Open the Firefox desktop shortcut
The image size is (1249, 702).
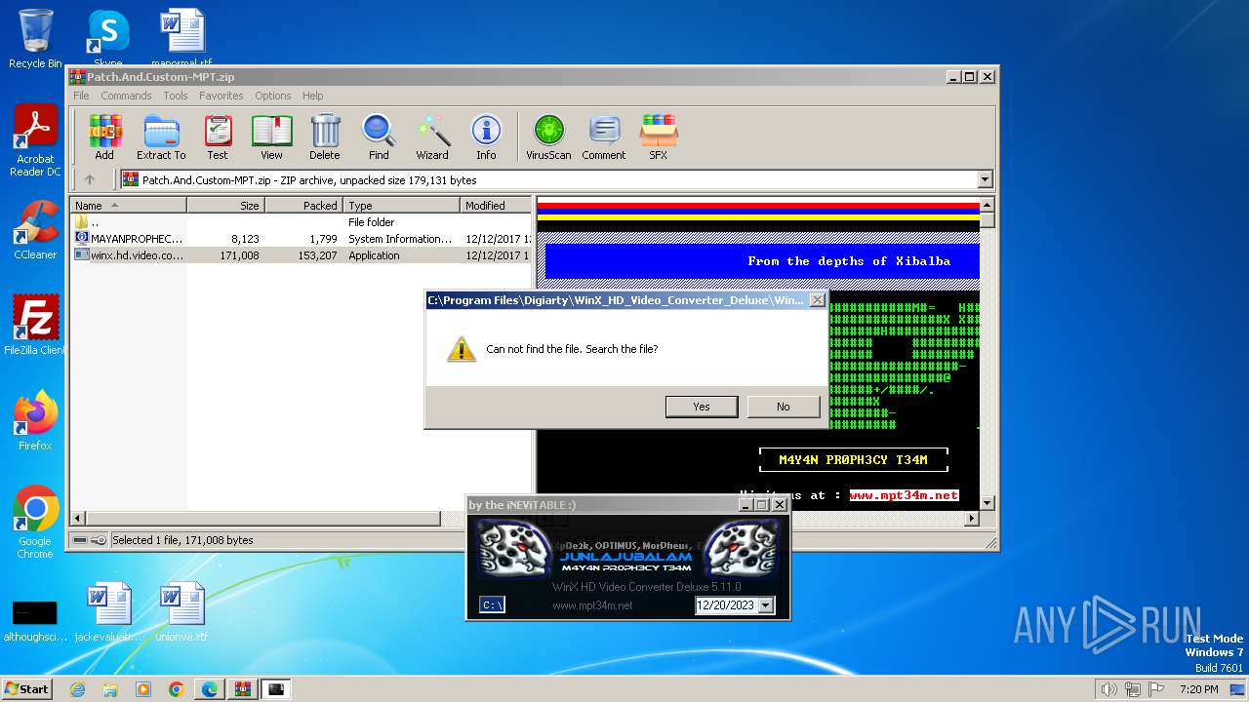tap(35, 421)
